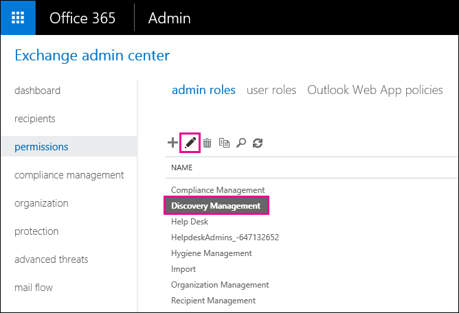Image resolution: width=459 pixels, height=313 pixels.
Task: Select the Organization Management role group
Action: click(220, 285)
